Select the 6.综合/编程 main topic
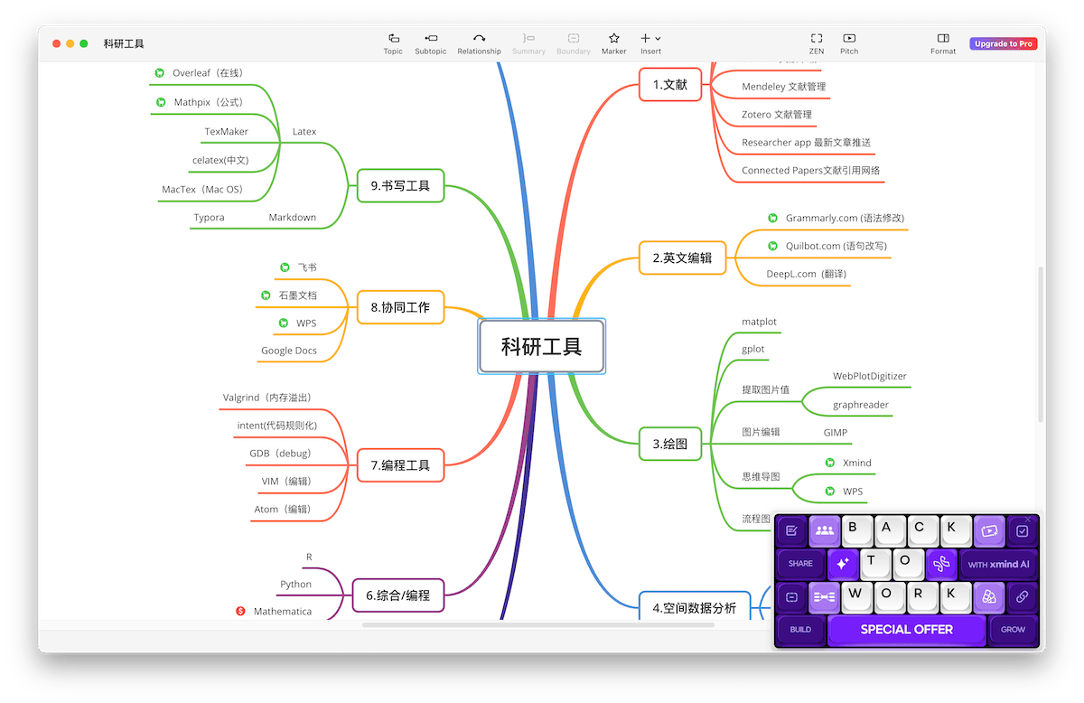The image size is (1084, 703). pos(398,595)
